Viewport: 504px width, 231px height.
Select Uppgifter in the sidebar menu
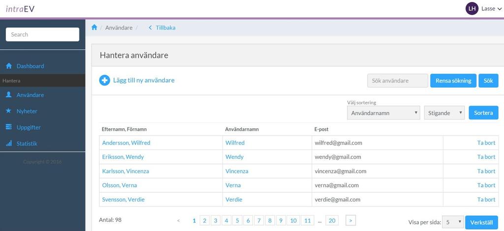coord(29,127)
